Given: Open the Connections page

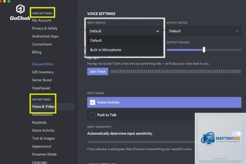Looking at the screenshot, I should (42, 44).
